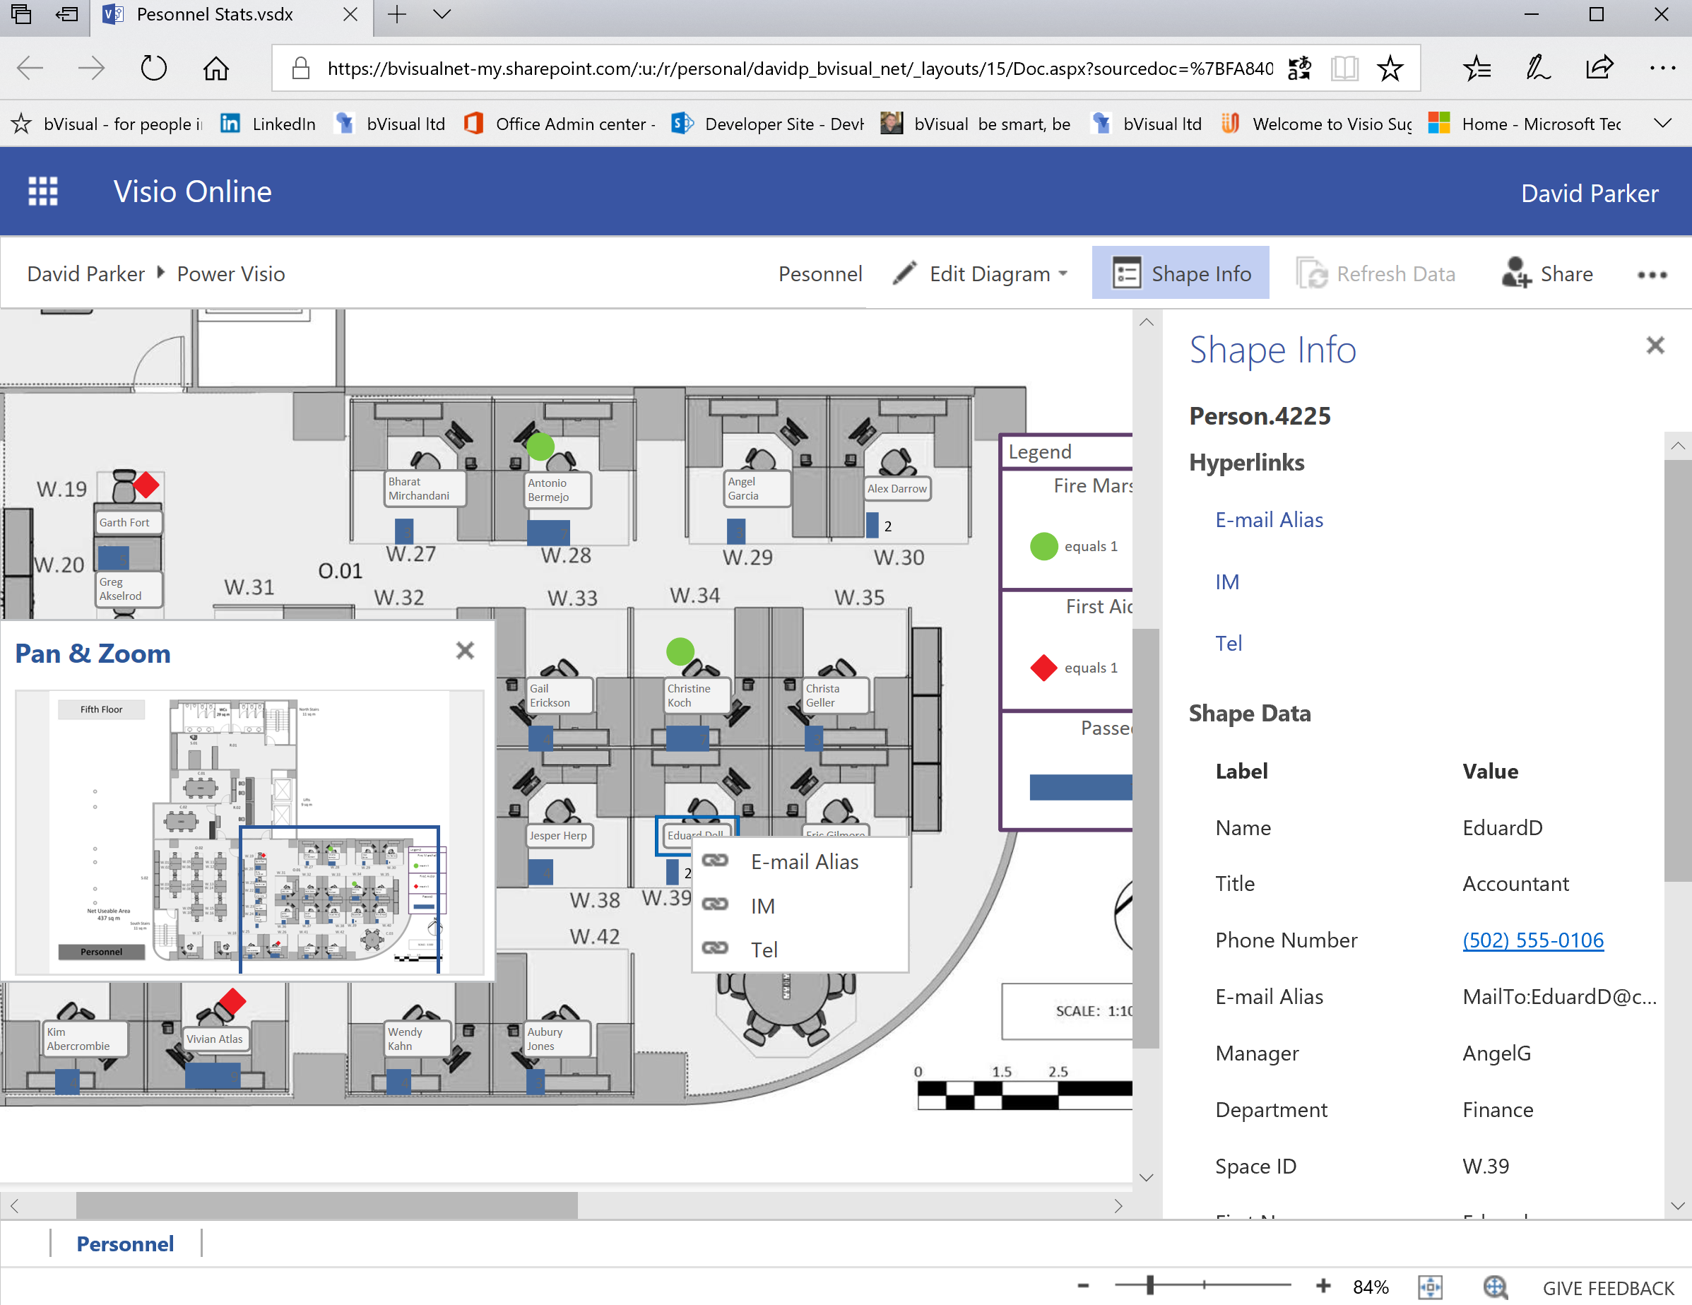The height and width of the screenshot is (1305, 1692).
Task: Open the Favorites hub icon
Action: coord(1477,69)
